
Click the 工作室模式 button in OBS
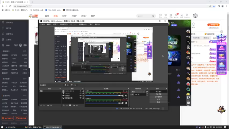[x=159, y=97]
